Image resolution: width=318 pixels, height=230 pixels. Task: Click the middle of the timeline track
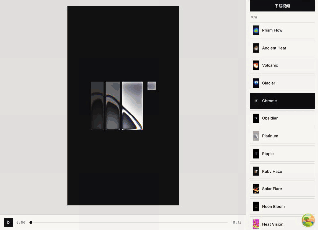pos(129,222)
